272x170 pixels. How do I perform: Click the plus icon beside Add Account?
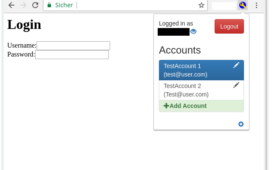pyautogui.click(x=166, y=106)
